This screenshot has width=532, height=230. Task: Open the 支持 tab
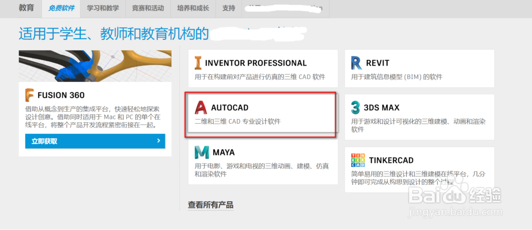tap(229, 8)
